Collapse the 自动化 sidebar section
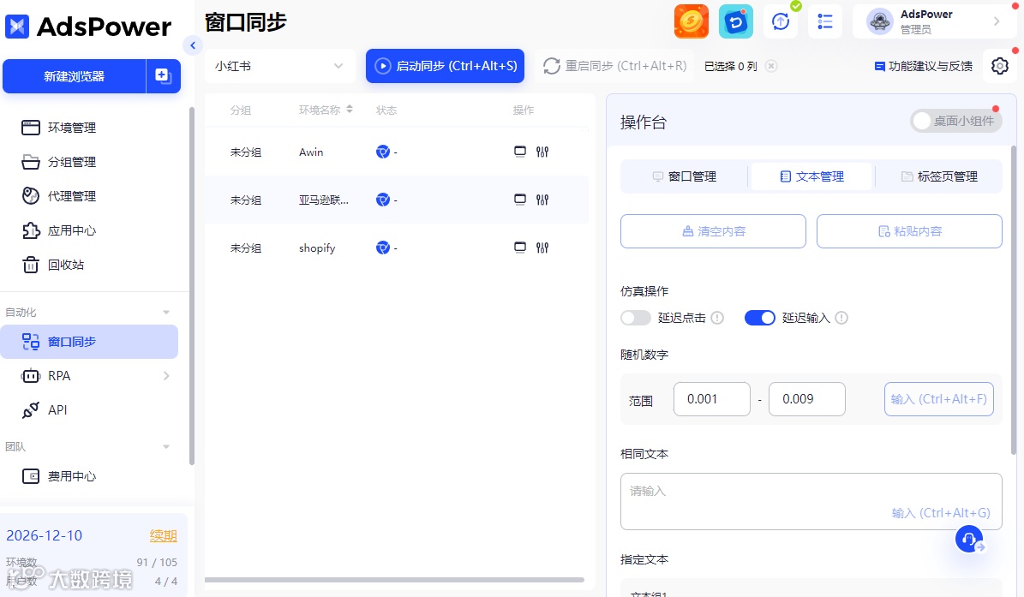The width and height of the screenshot is (1024, 597). tap(166, 313)
